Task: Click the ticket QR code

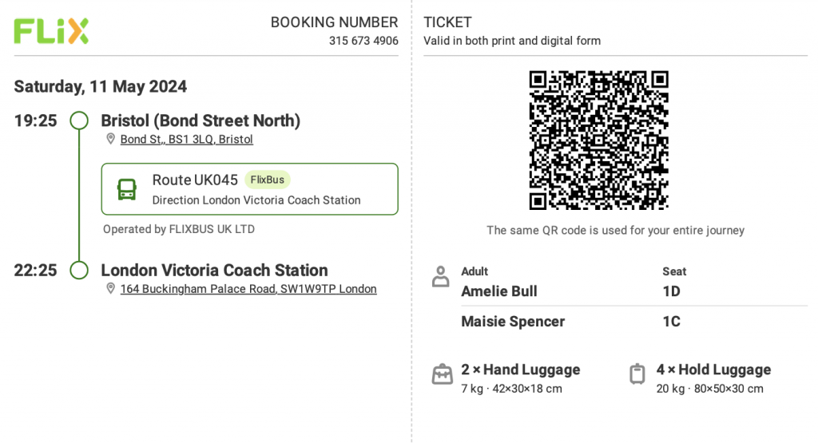Action: point(599,140)
